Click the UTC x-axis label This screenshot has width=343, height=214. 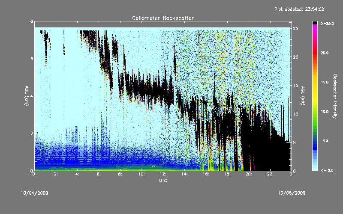[163, 180]
